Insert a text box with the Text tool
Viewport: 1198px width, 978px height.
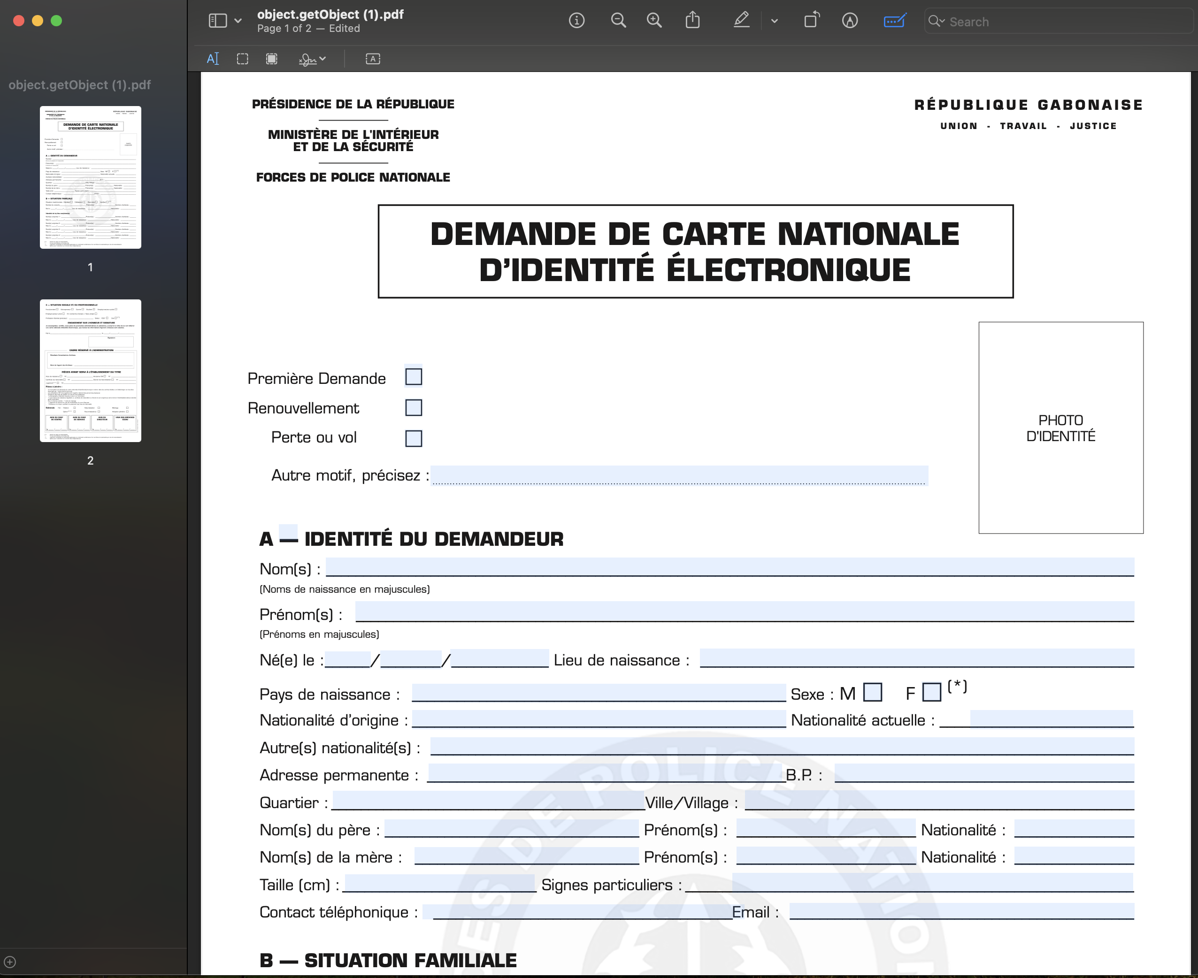coord(372,59)
